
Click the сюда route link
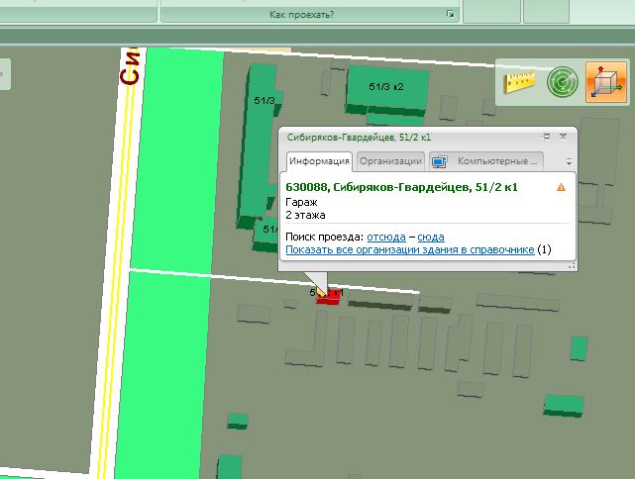click(431, 237)
